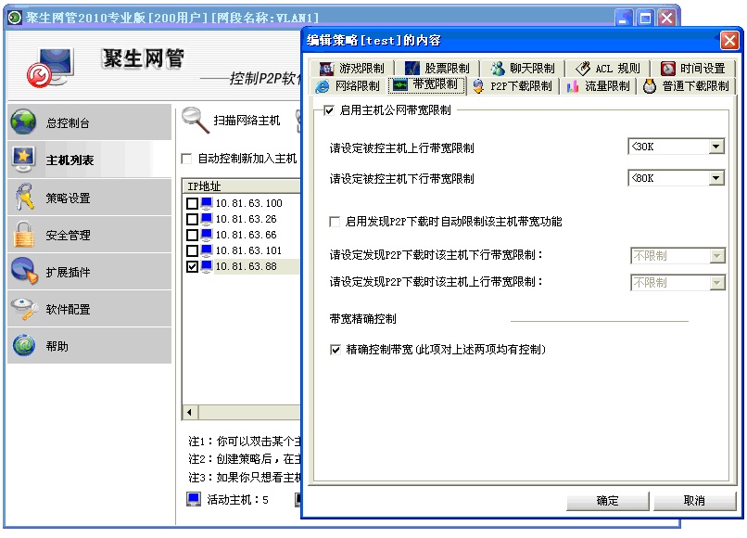The height and width of the screenshot is (538, 747).
Task: Expand the 下行带宽限制 <80K dropdown
Action: coord(715,178)
